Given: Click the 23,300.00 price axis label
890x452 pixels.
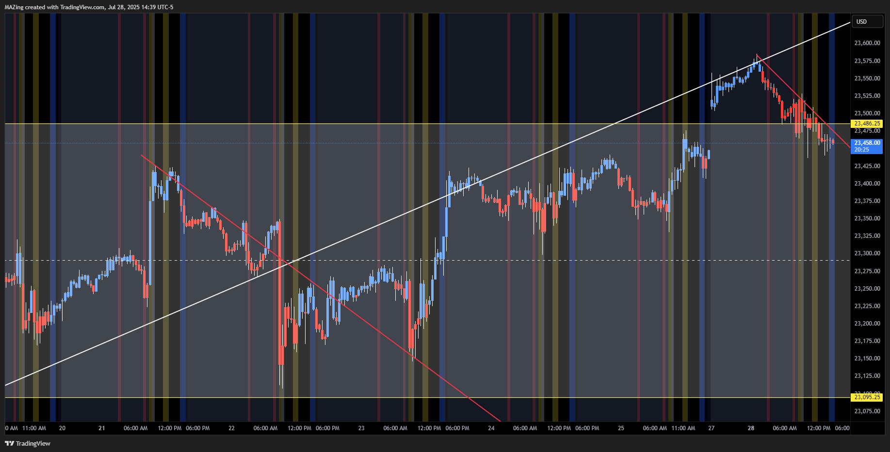Looking at the screenshot, I should (867, 253).
